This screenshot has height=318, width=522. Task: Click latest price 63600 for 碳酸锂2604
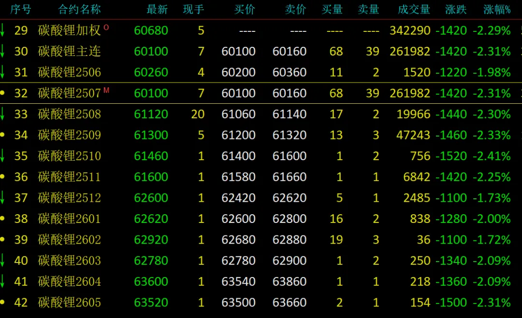pyautogui.click(x=151, y=281)
